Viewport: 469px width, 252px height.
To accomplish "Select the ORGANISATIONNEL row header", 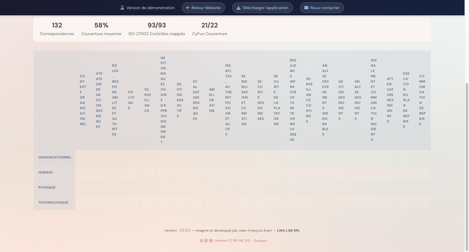I will pyautogui.click(x=55, y=158).
